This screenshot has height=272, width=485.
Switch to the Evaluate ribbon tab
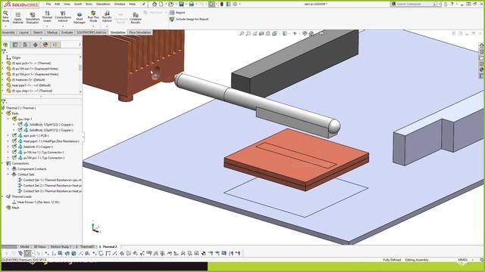tap(67, 32)
